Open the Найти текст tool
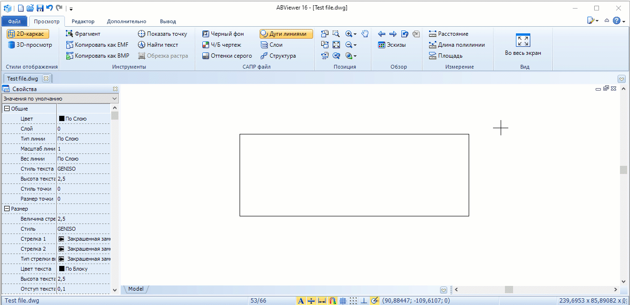Viewport: 630px width, 305px height. tap(158, 45)
